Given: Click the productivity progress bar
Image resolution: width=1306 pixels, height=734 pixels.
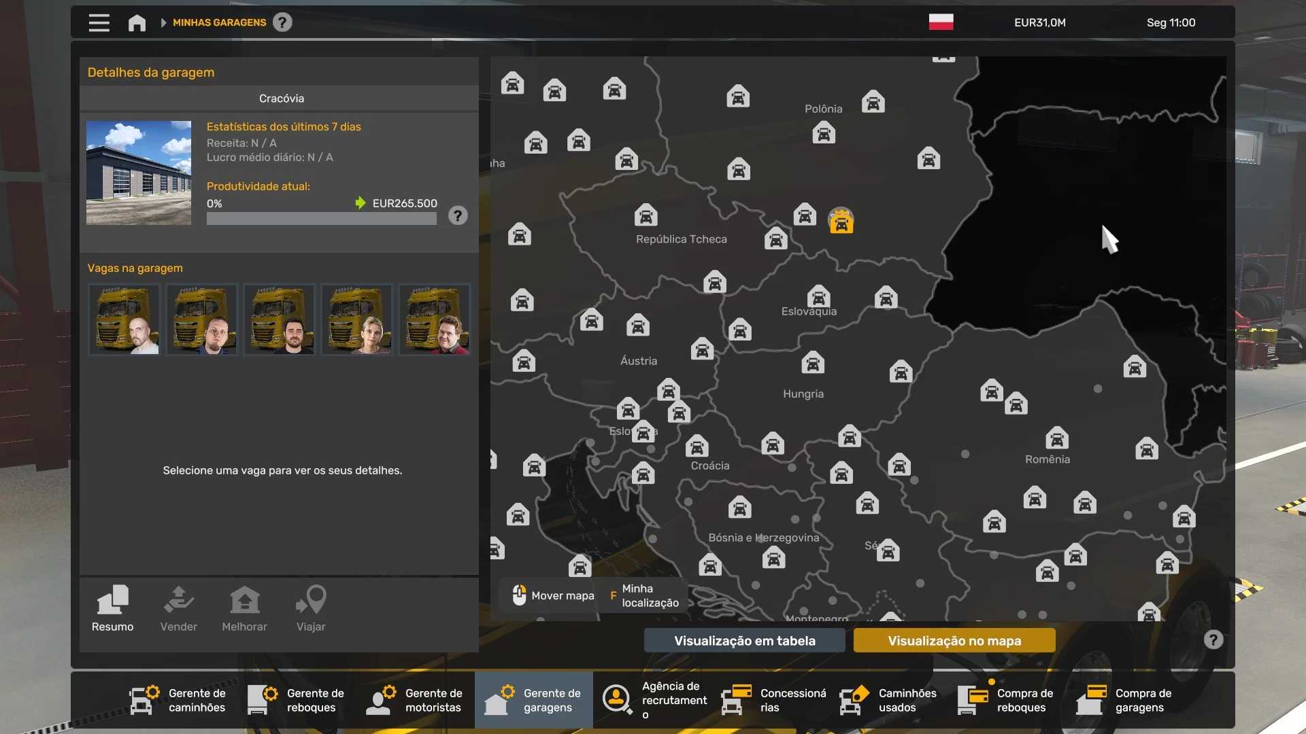Looking at the screenshot, I should click(x=321, y=219).
